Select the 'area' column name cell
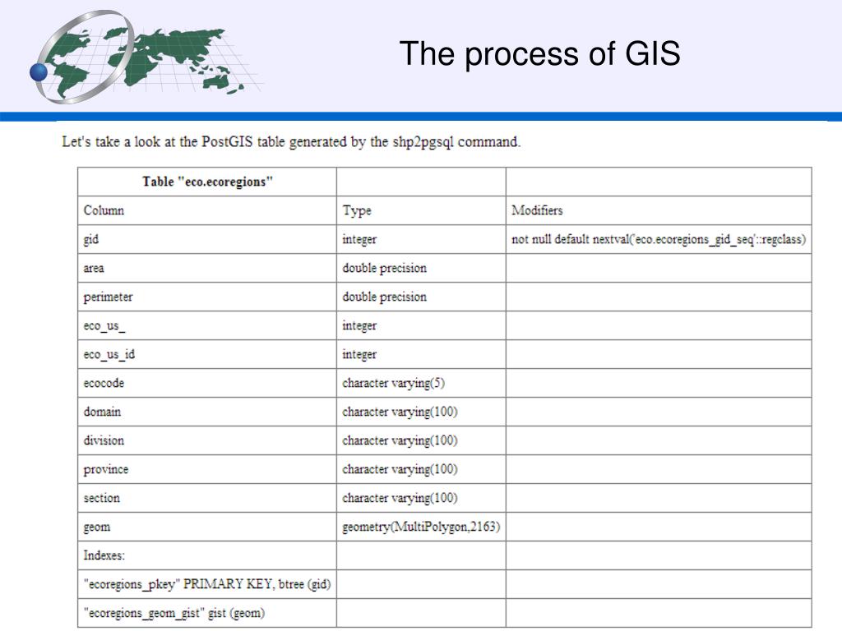Image resolution: width=842 pixels, height=631 pixels. (x=207, y=268)
